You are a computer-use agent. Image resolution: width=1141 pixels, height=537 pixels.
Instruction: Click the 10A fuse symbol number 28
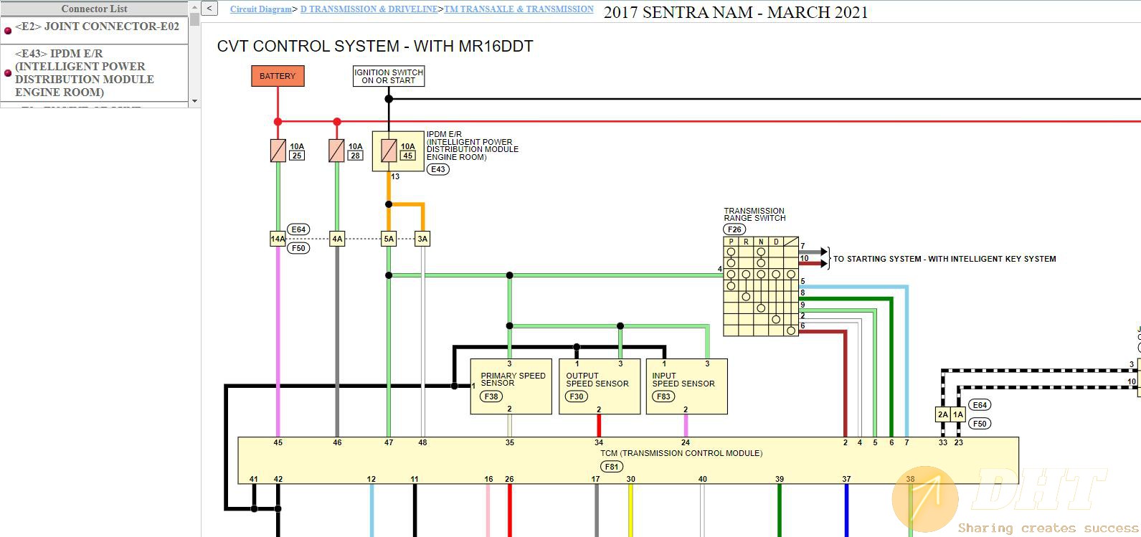click(337, 151)
